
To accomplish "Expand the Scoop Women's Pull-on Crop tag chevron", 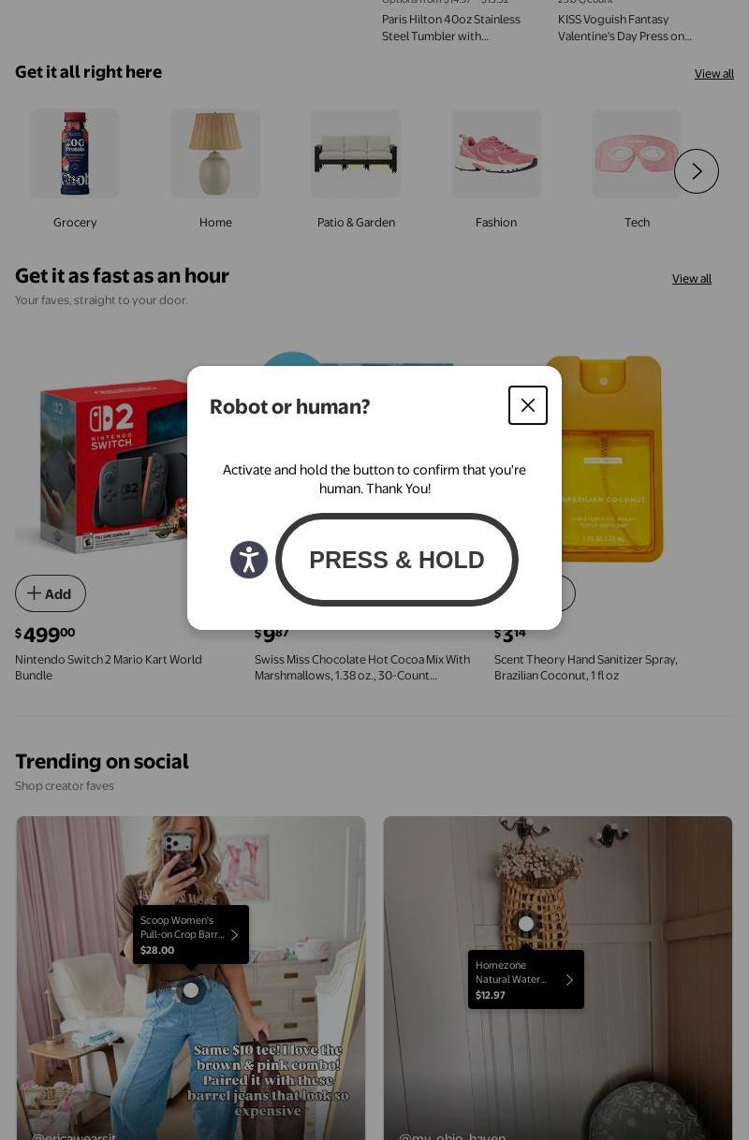I will [234, 935].
